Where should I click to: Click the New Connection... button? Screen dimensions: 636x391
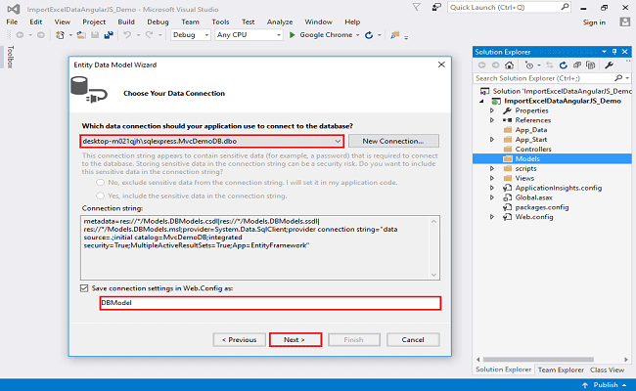click(x=393, y=141)
